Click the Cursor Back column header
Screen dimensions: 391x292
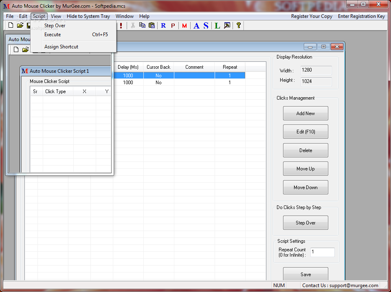coord(158,67)
